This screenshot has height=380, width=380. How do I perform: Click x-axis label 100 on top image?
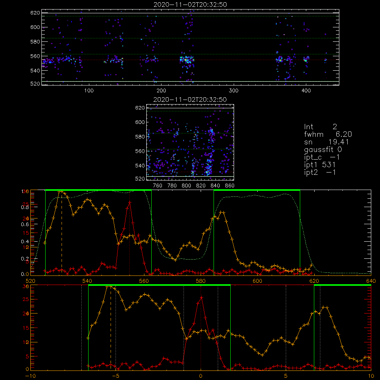click(89, 91)
